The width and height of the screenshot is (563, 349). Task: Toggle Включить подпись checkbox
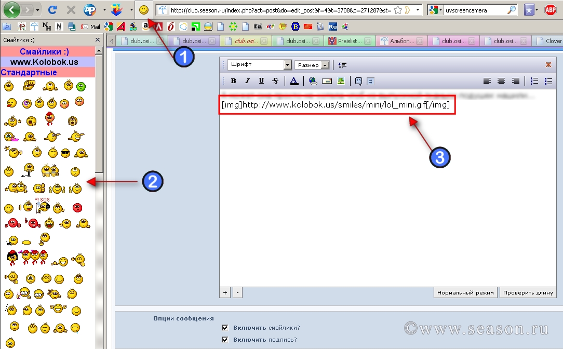[225, 339]
